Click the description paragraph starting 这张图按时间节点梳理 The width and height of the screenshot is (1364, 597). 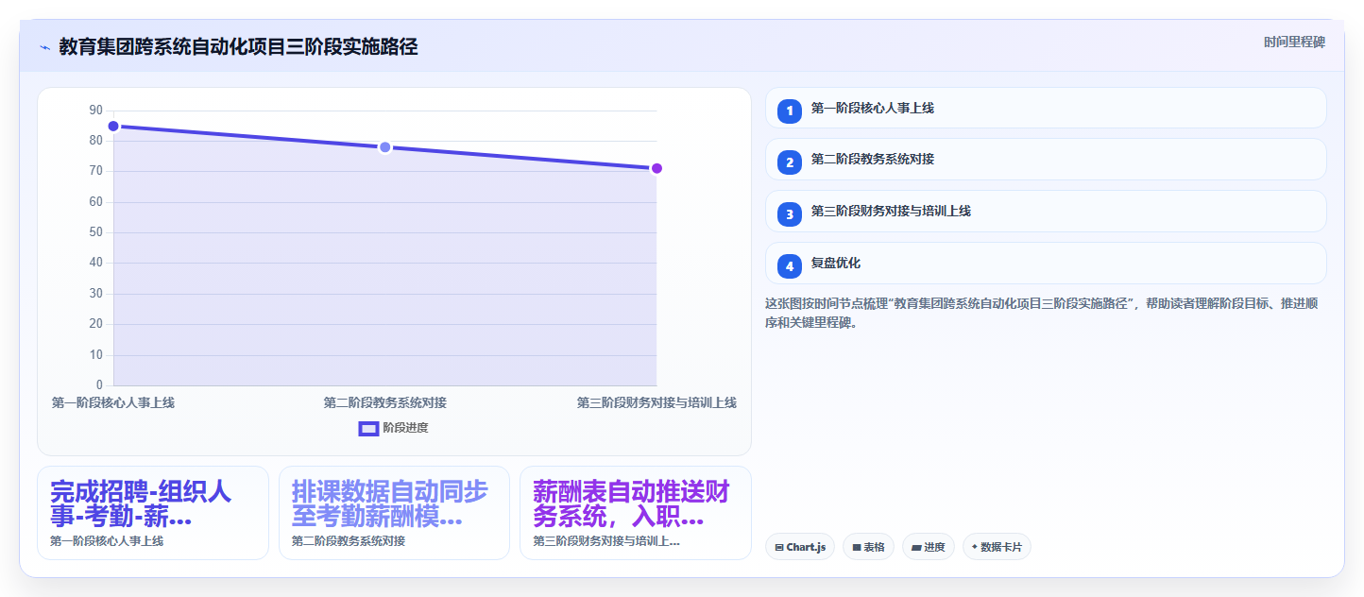coord(1042,313)
